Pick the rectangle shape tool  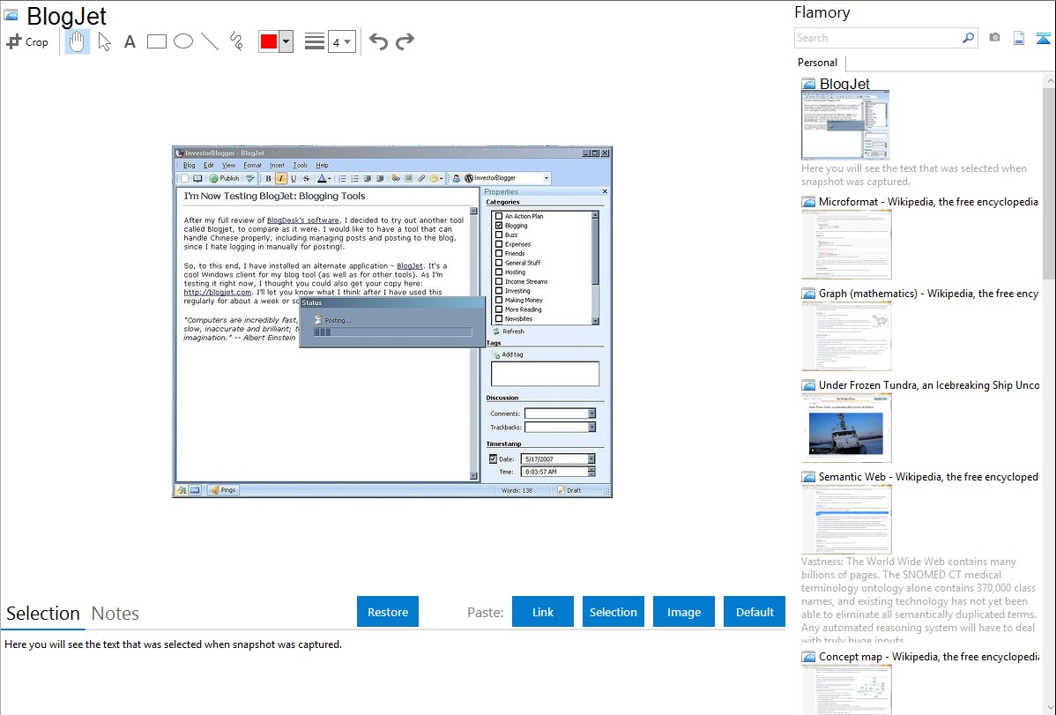pos(156,41)
